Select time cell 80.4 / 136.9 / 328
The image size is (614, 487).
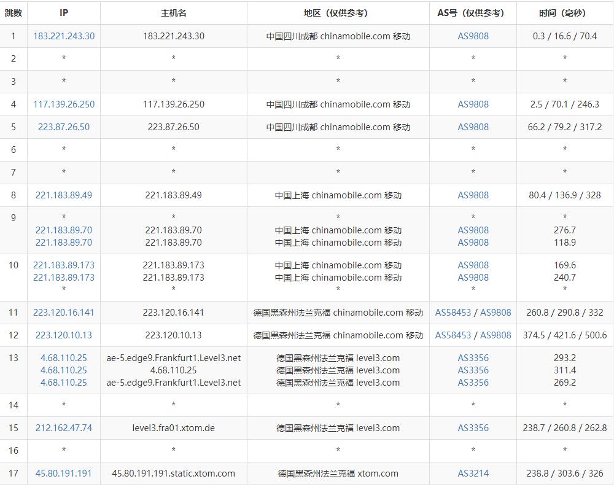click(565, 195)
